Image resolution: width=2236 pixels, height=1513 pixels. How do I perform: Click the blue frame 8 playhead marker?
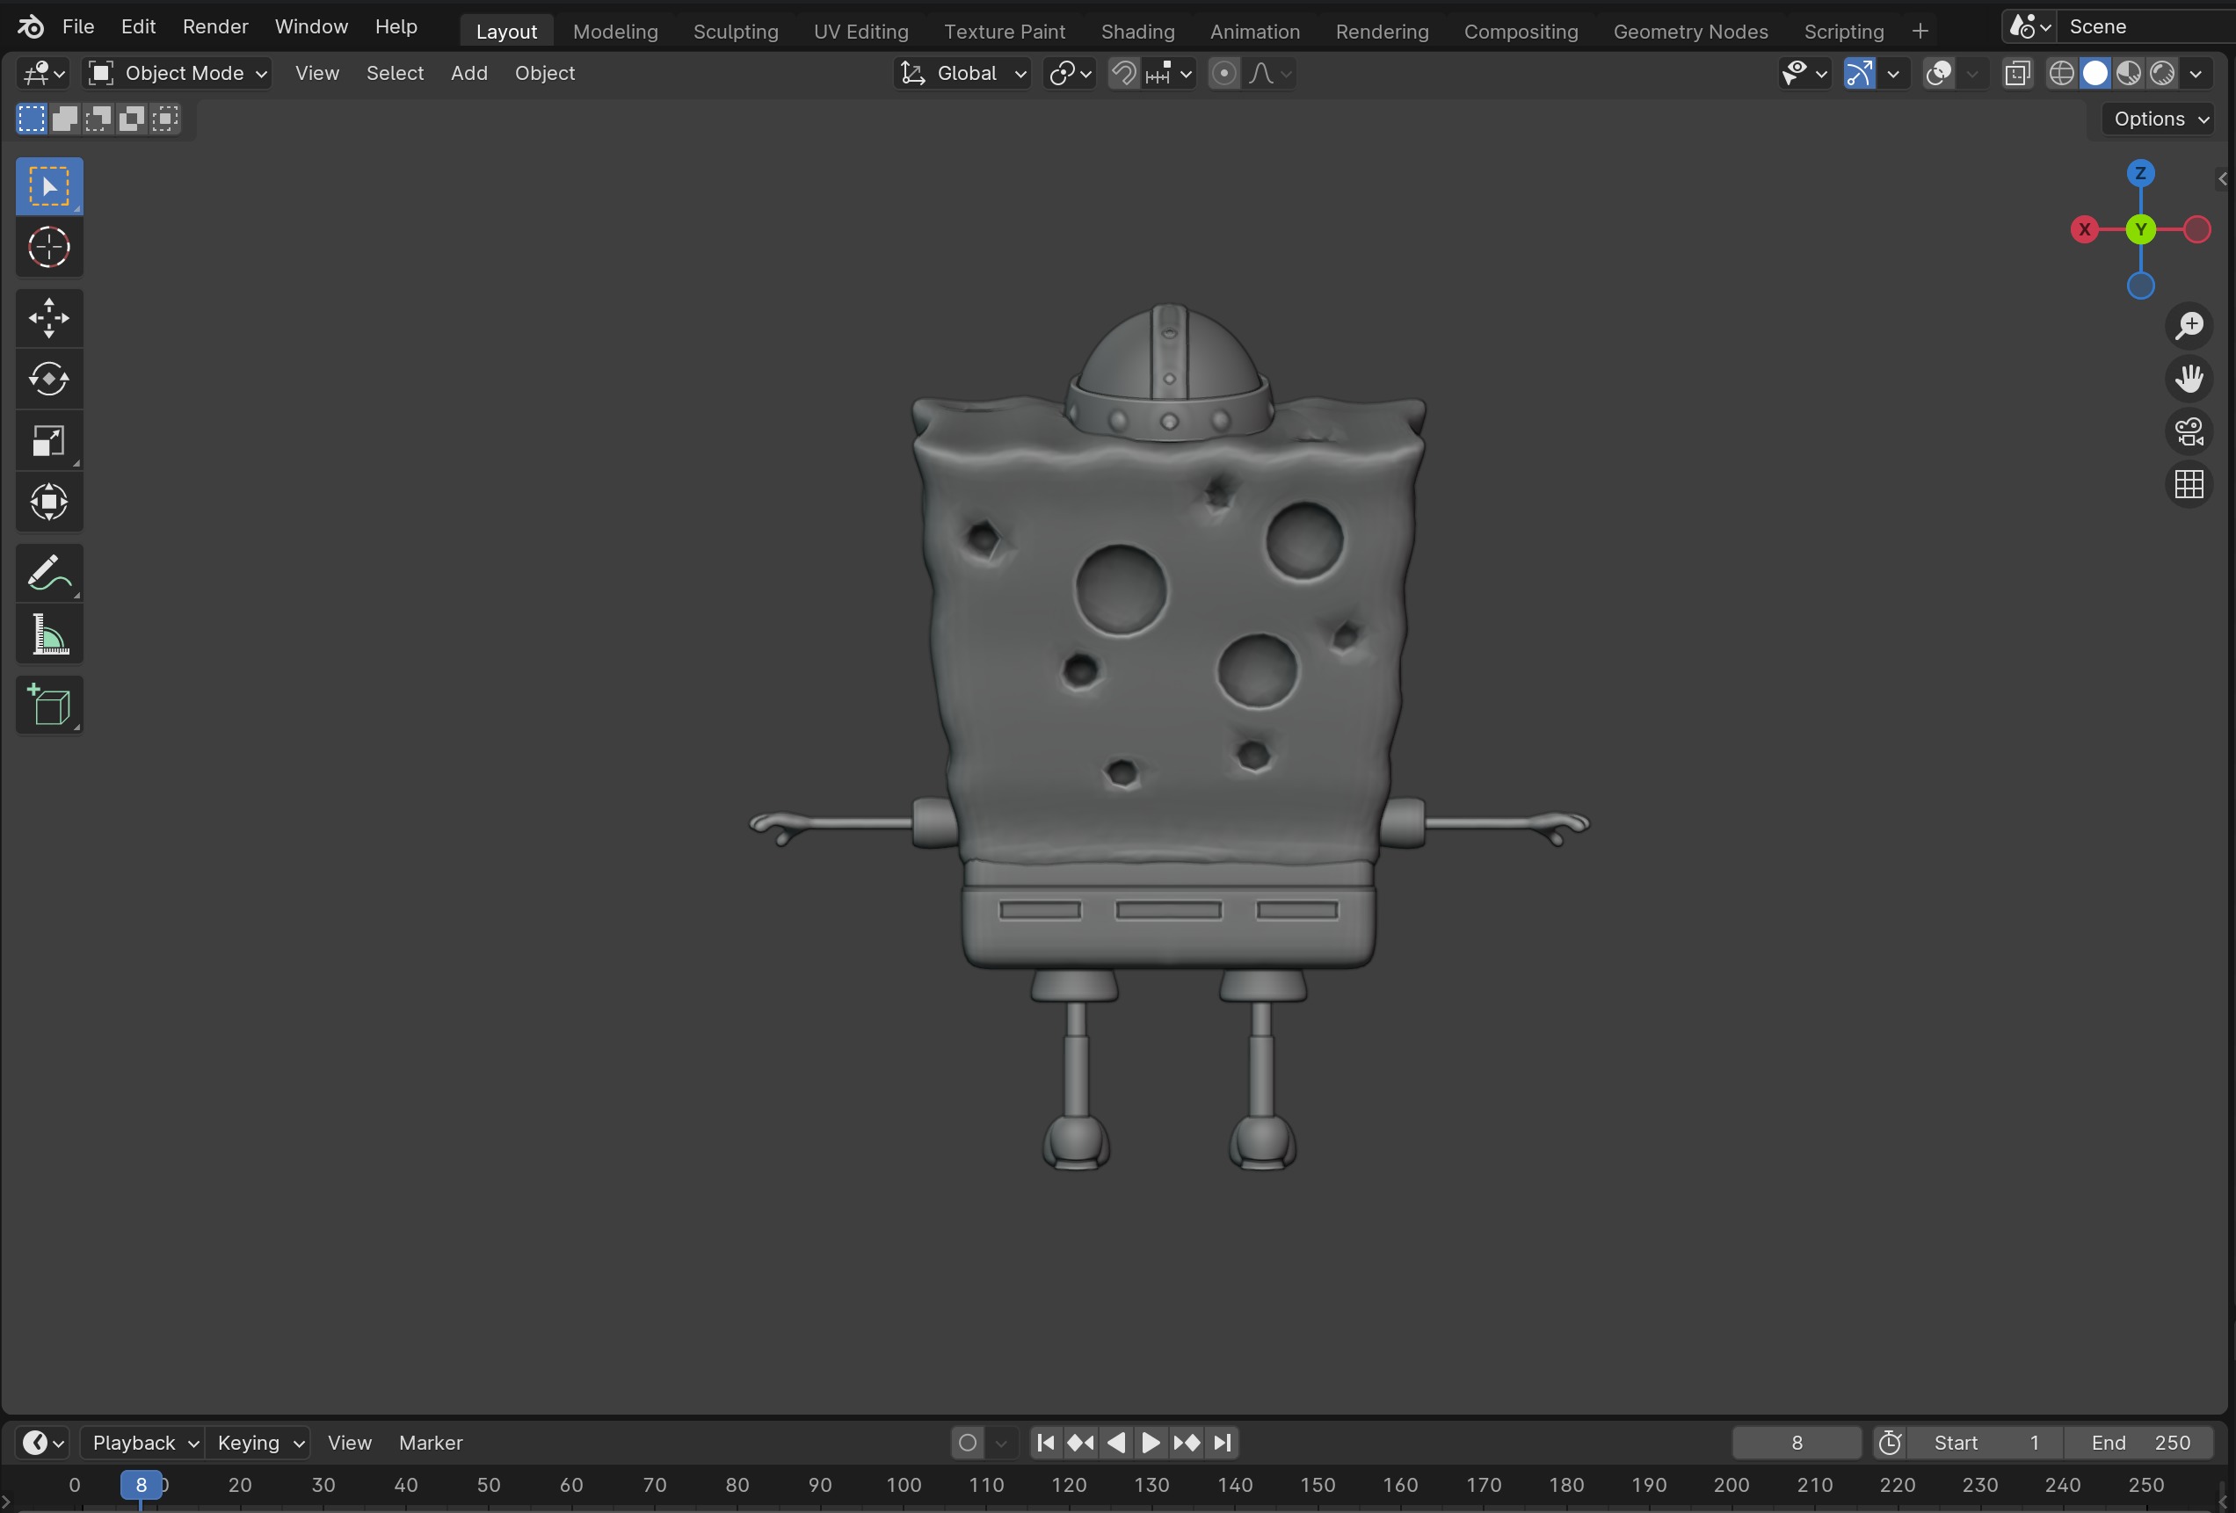point(141,1485)
